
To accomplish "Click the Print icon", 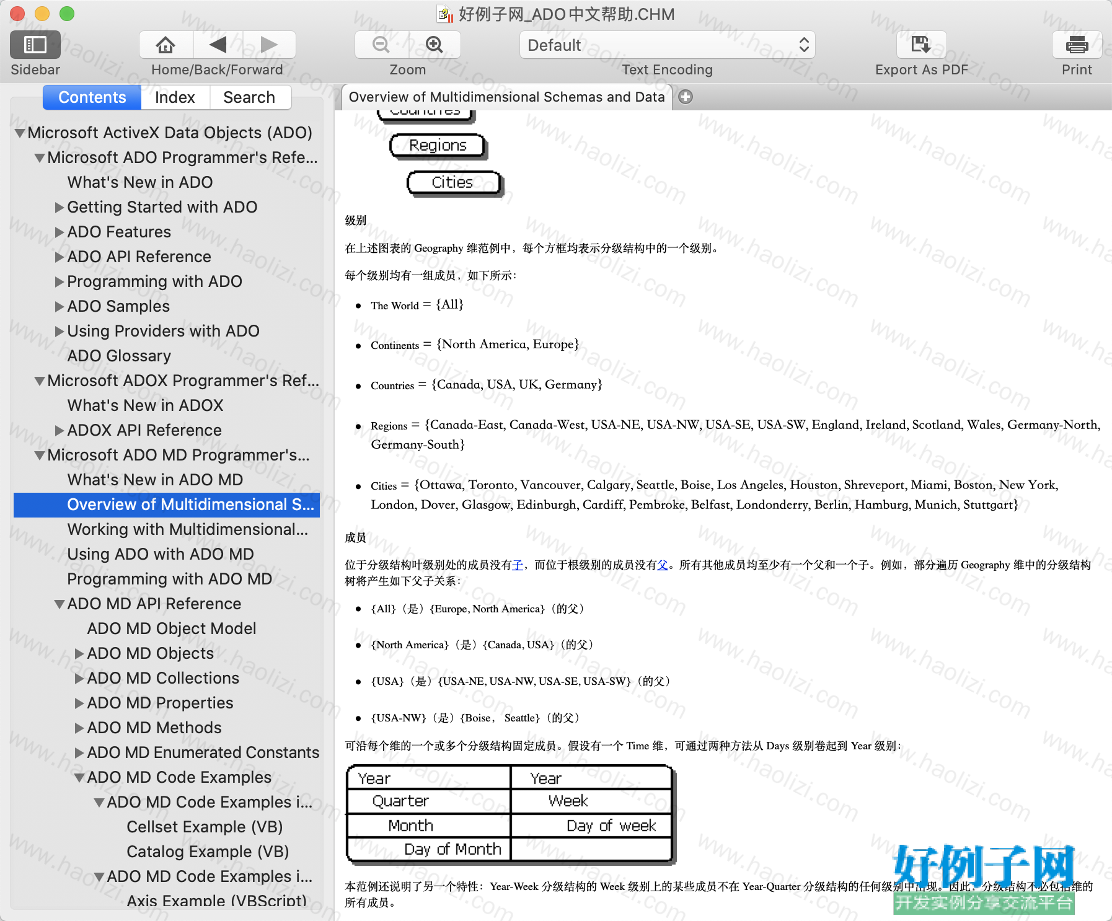I will pyautogui.click(x=1077, y=45).
